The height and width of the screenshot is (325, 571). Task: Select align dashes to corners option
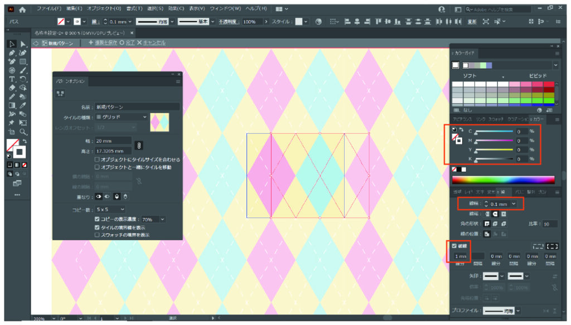pos(552,246)
